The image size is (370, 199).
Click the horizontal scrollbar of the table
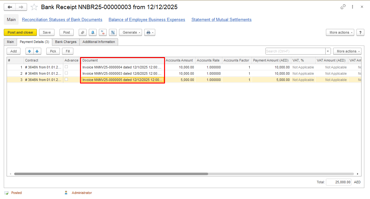111,174
